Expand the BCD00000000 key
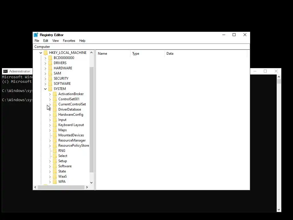Image resolution: width=293 pixels, height=220 pixels. pos(45,58)
